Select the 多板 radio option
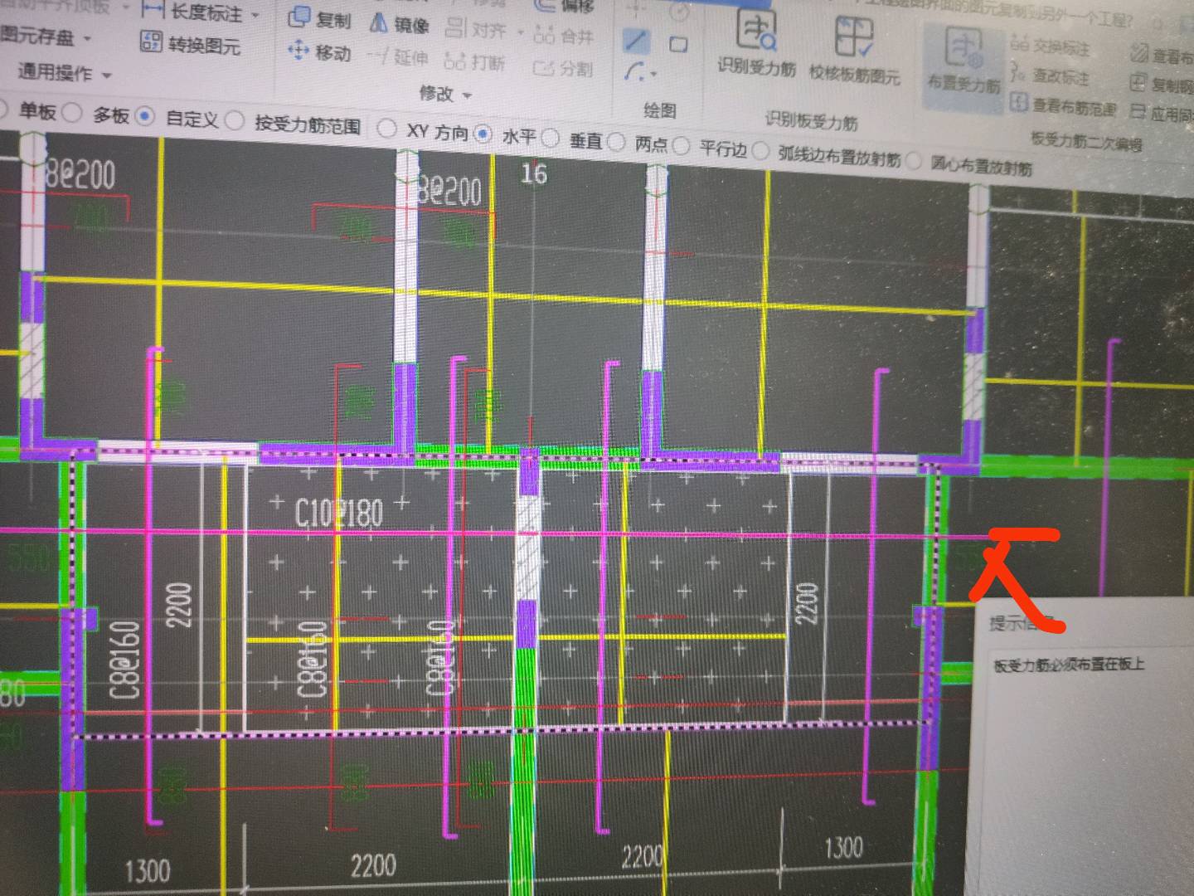This screenshot has width=1194, height=896. 72,112
